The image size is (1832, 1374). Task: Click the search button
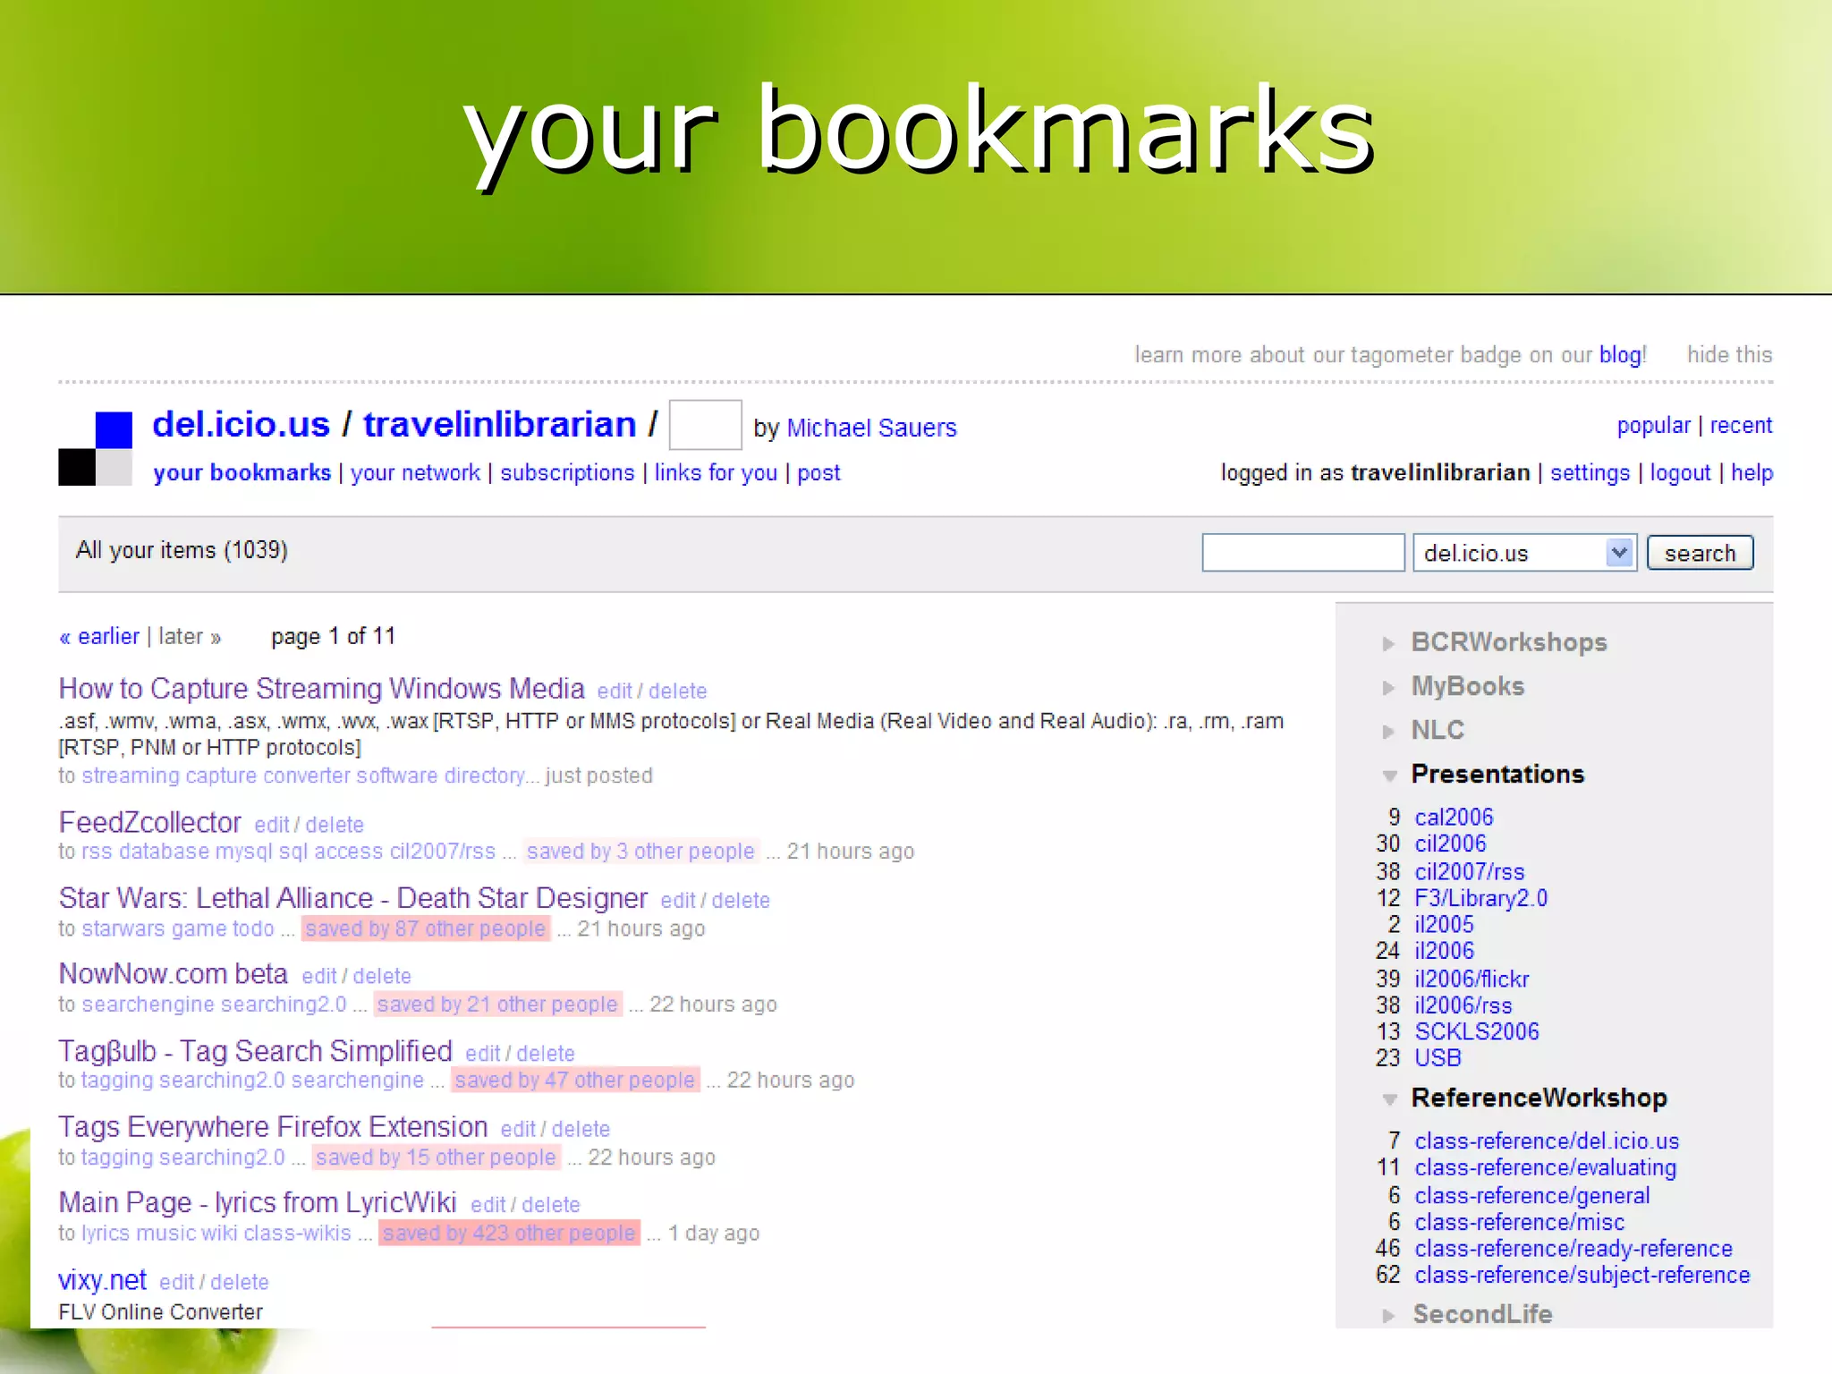1700,553
